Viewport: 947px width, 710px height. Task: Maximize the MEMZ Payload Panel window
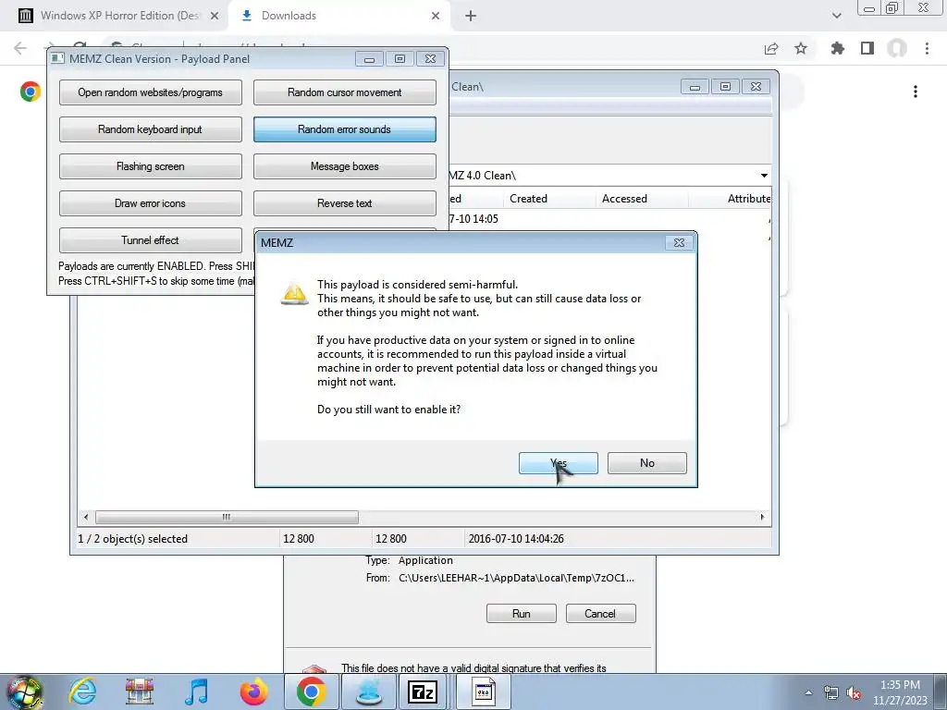point(400,58)
